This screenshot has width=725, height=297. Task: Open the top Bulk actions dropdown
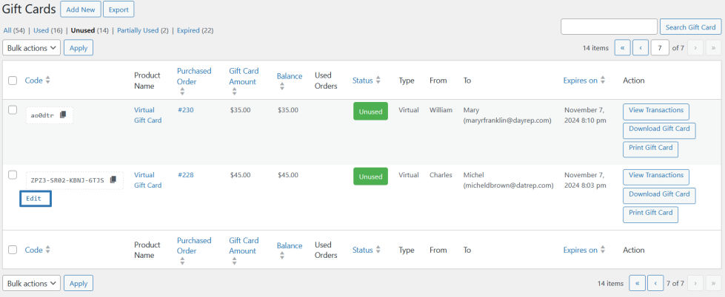31,48
